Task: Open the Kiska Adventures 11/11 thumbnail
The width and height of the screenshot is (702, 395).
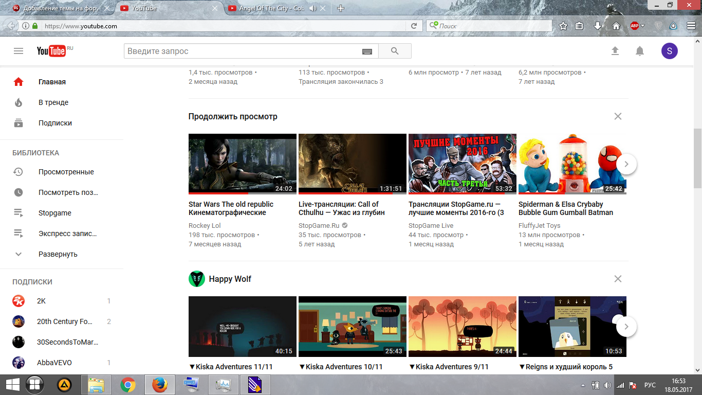Action: pyautogui.click(x=243, y=327)
